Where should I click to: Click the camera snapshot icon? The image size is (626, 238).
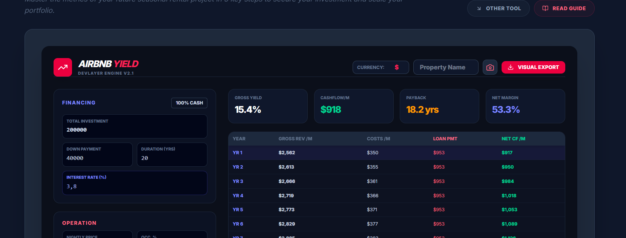click(x=490, y=68)
